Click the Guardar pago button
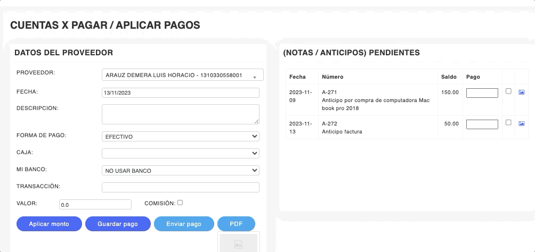535x252 pixels. [x=117, y=224]
